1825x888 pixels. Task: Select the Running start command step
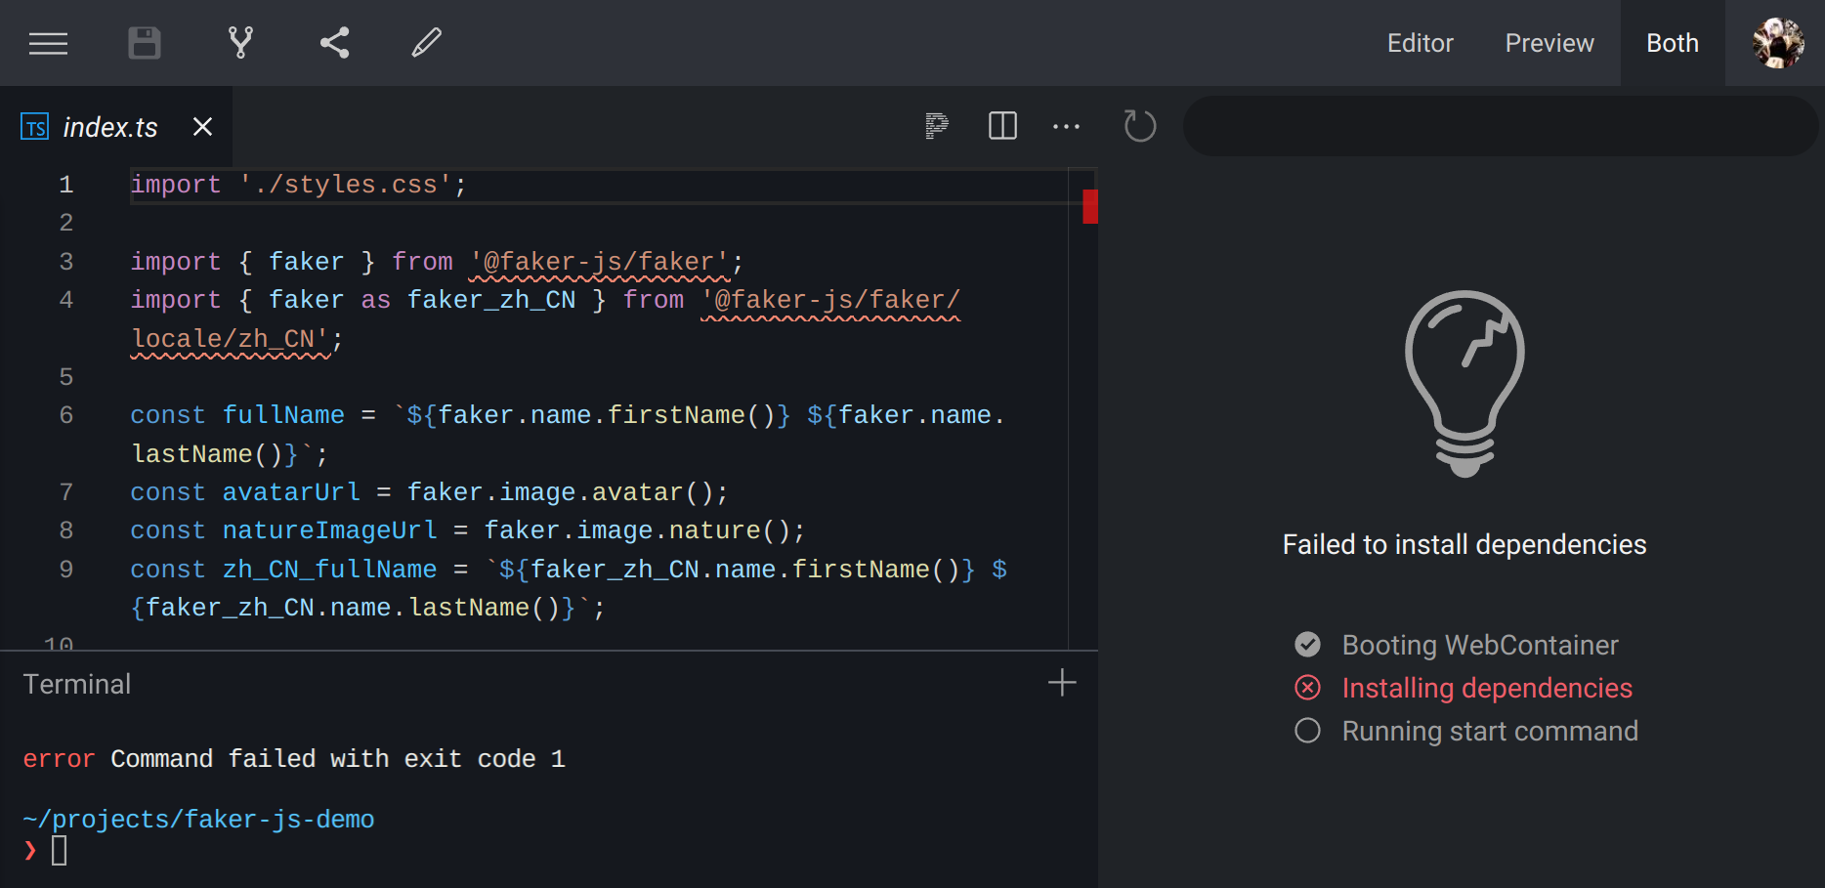(x=1490, y=730)
